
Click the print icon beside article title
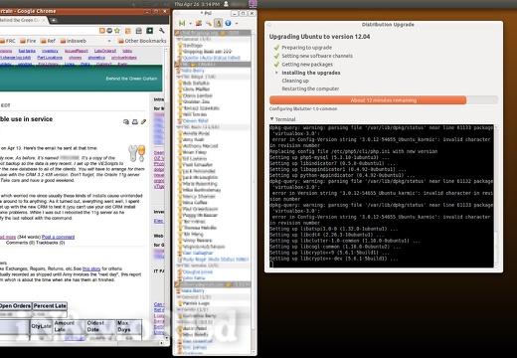[135, 122]
